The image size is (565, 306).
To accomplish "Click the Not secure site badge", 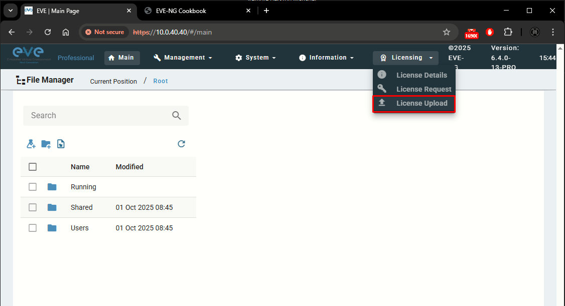I will 104,32.
